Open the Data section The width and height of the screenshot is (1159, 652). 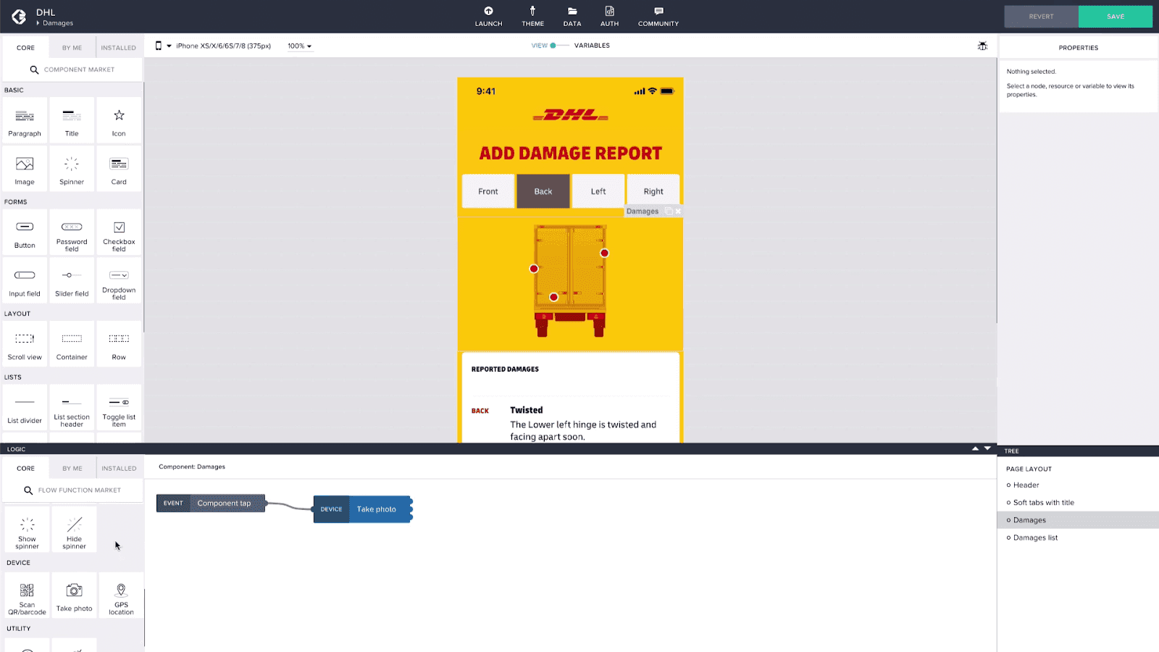coord(572,17)
